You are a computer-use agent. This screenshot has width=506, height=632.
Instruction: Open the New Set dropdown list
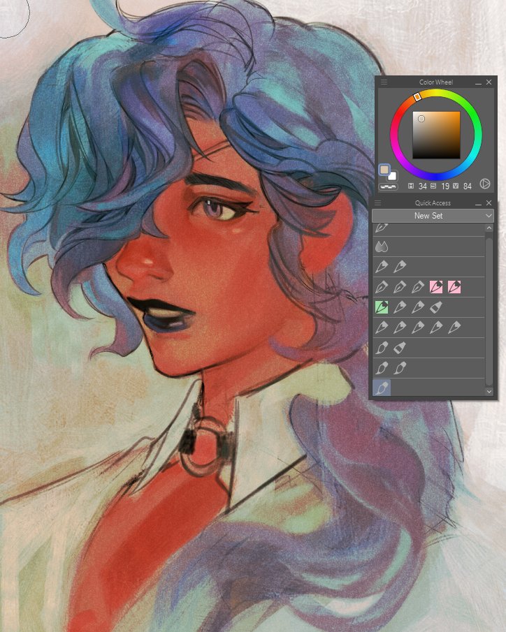(x=433, y=216)
